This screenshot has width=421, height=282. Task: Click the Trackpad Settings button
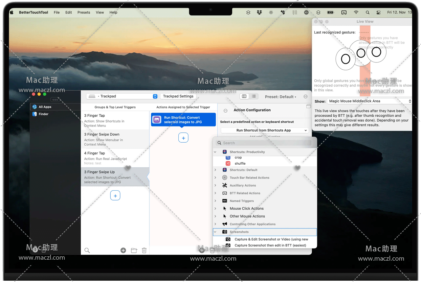coord(178,96)
